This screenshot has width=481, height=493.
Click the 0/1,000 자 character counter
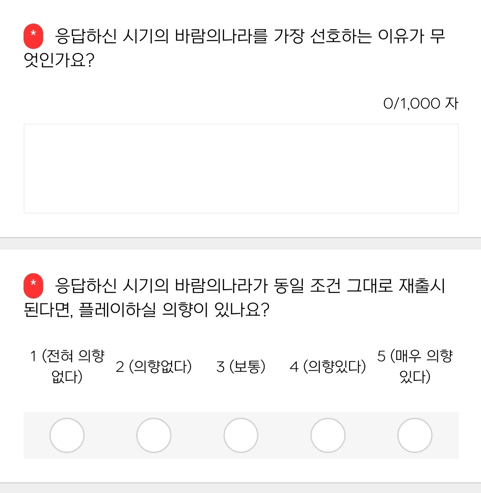(420, 104)
